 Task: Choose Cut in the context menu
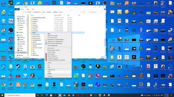click(48, 65)
